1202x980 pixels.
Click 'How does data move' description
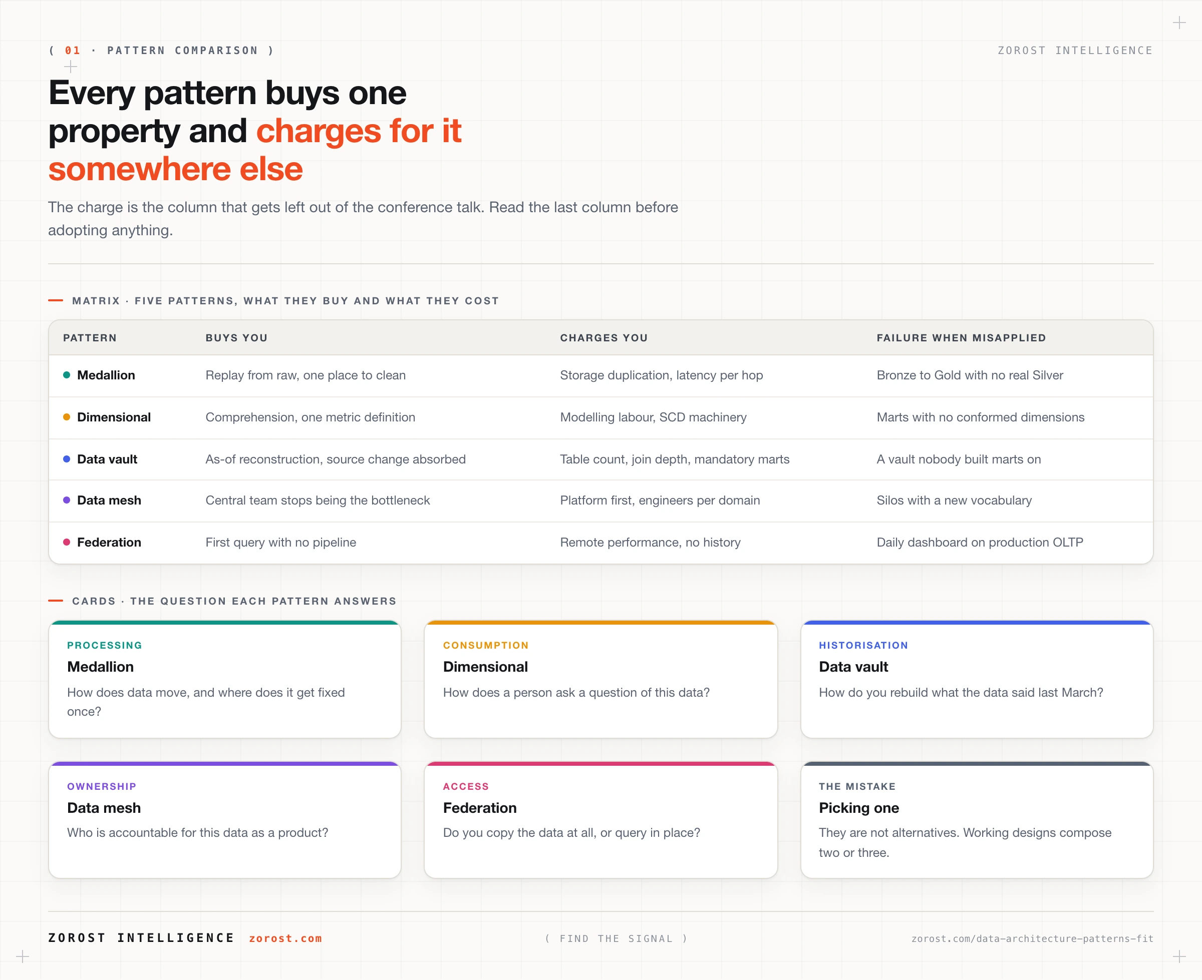[206, 702]
